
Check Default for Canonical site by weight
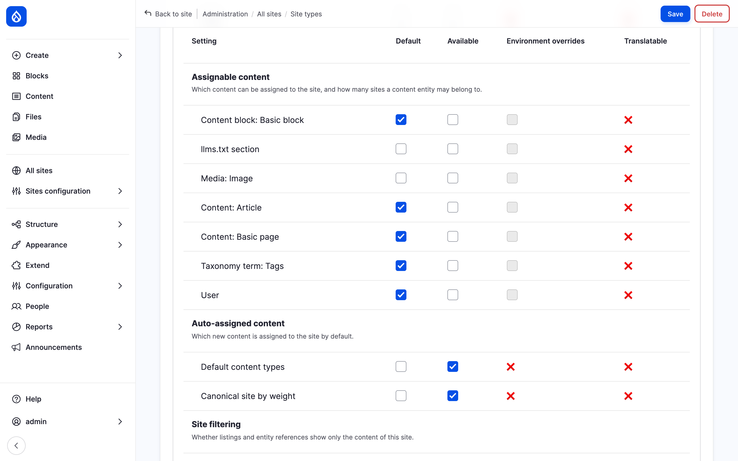[401, 396]
